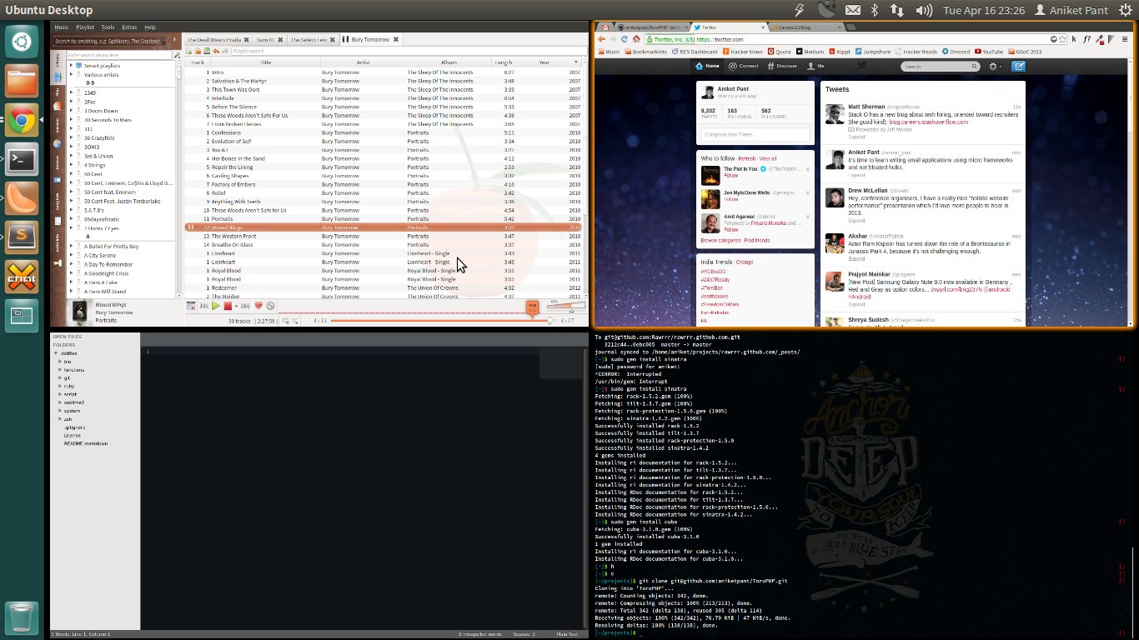Open the Extras menu in Clementine
The height and width of the screenshot is (640, 1139).
pyautogui.click(x=129, y=27)
